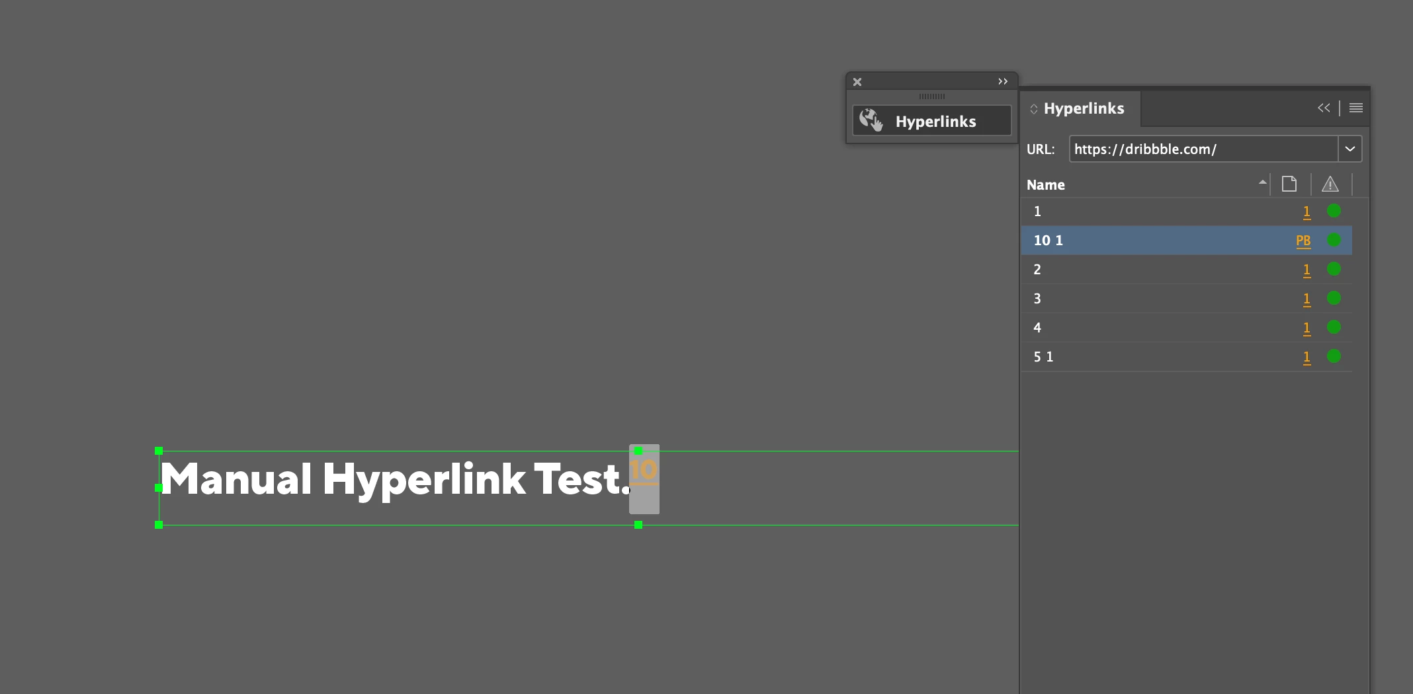
Task: Collapse the Hyperlinks panel to icons
Action: [x=1324, y=108]
